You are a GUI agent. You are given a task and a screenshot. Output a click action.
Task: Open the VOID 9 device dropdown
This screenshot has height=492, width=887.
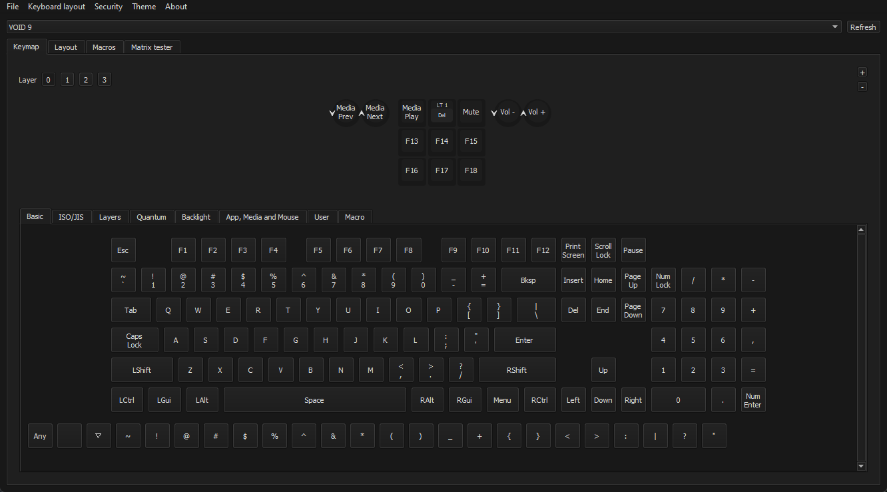tap(424, 27)
